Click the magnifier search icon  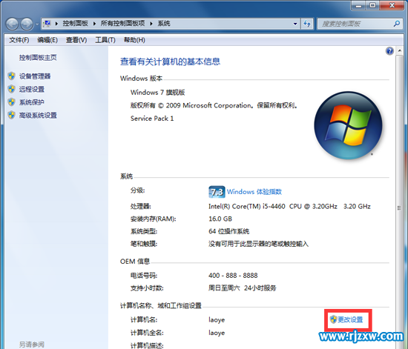397,24
